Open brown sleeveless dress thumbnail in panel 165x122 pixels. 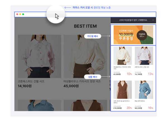[123, 89]
